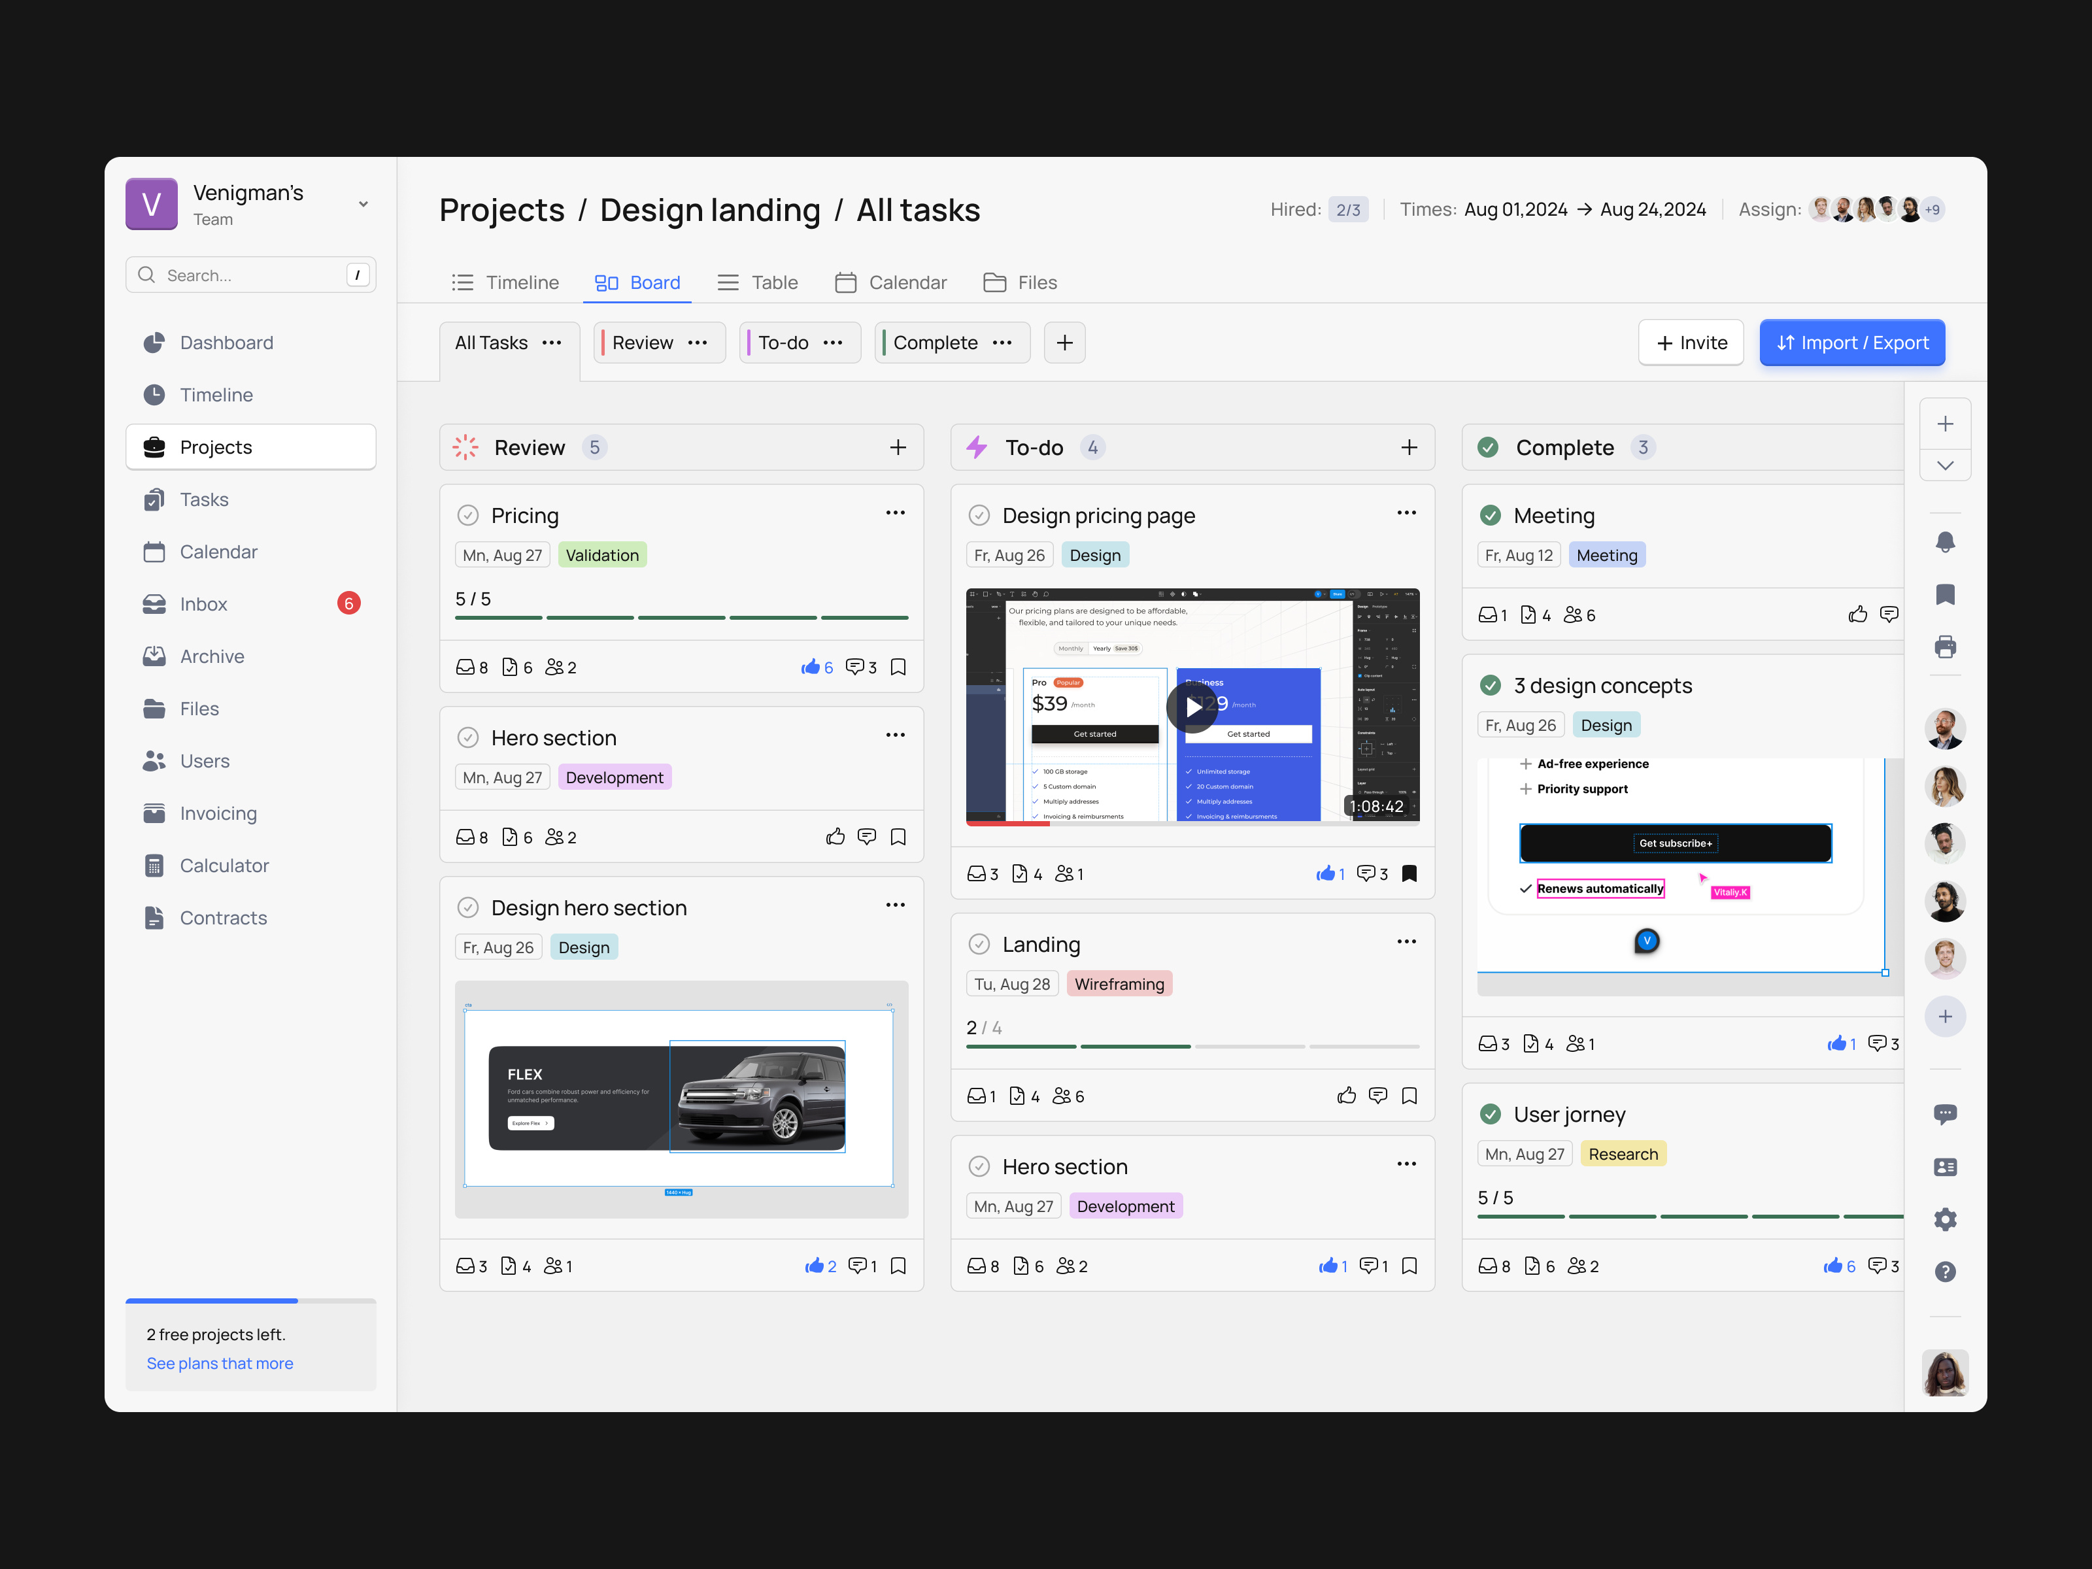Viewport: 2092px width, 1569px height.
Task: Open the Archive section
Action: point(212,656)
